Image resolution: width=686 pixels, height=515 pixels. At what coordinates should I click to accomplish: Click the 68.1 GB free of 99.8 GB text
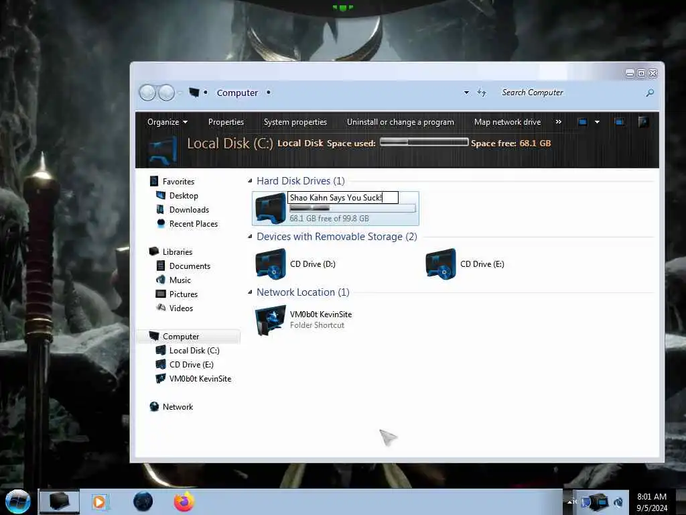(x=329, y=218)
